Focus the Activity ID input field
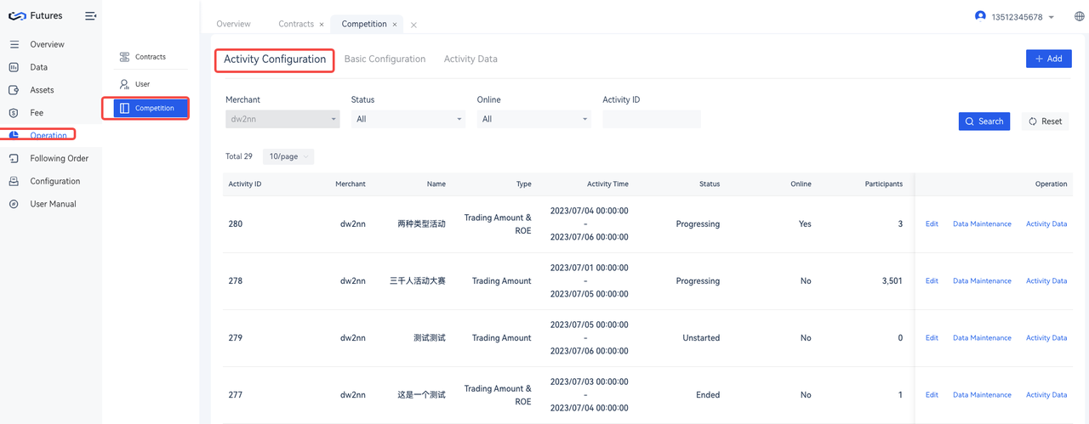The width and height of the screenshot is (1089, 424). tap(652, 119)
